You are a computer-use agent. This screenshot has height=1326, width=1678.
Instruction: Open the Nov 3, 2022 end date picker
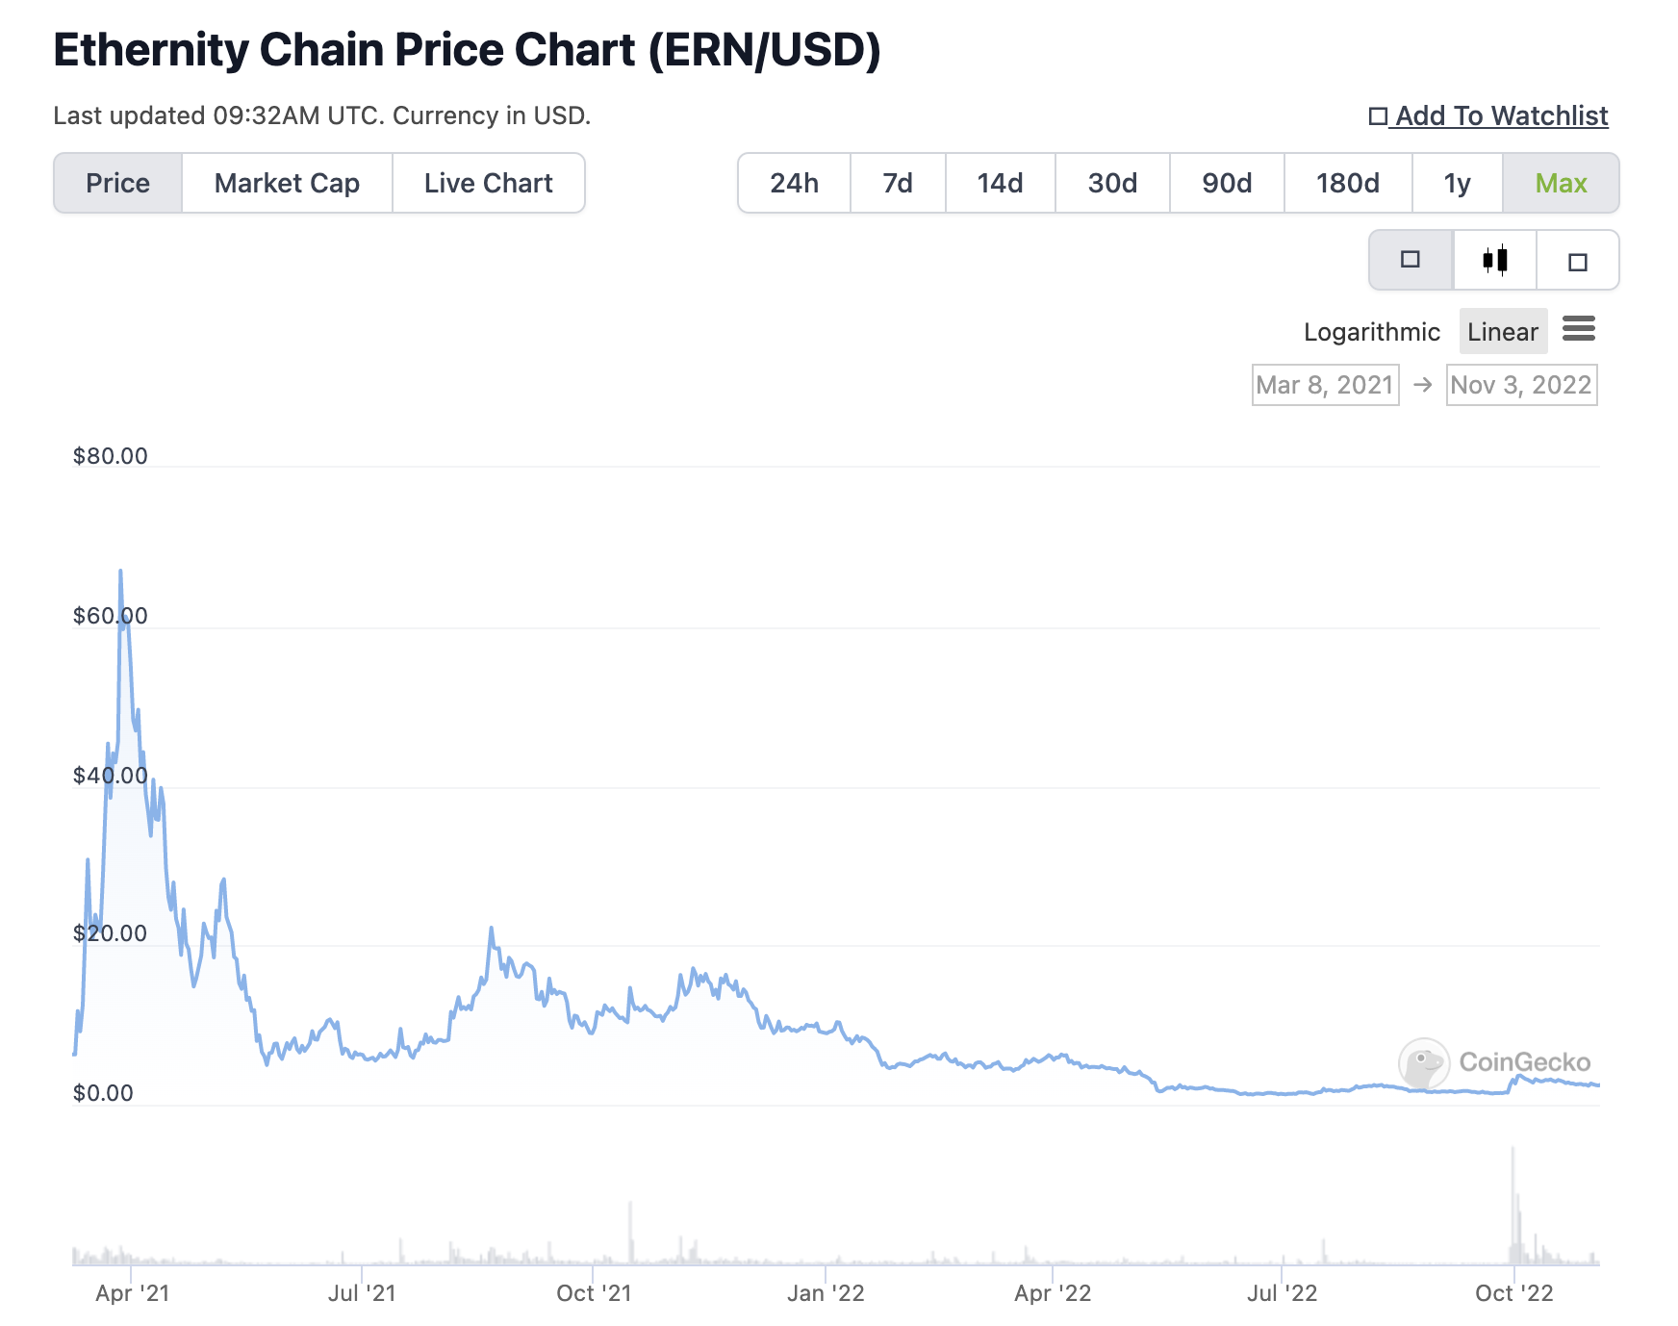[1521, 385]
